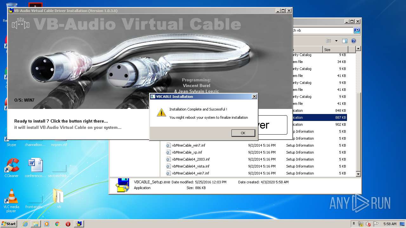Click the installer title bar application icon
The height and width of the screenshot is (228, 406).
coord(11,11)
